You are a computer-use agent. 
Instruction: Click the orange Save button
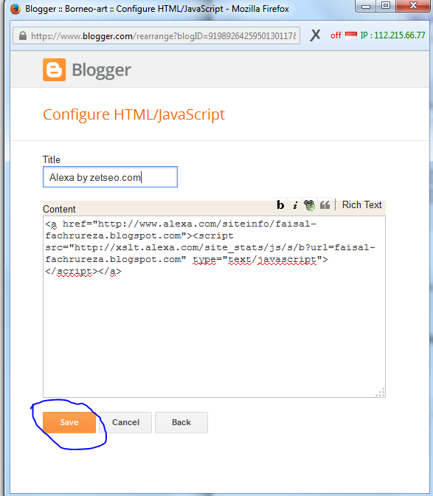[69, 422]
